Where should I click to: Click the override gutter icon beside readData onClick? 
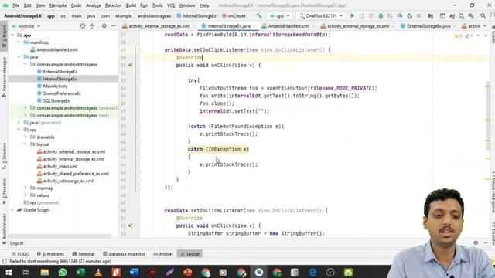tap(131, 225)
